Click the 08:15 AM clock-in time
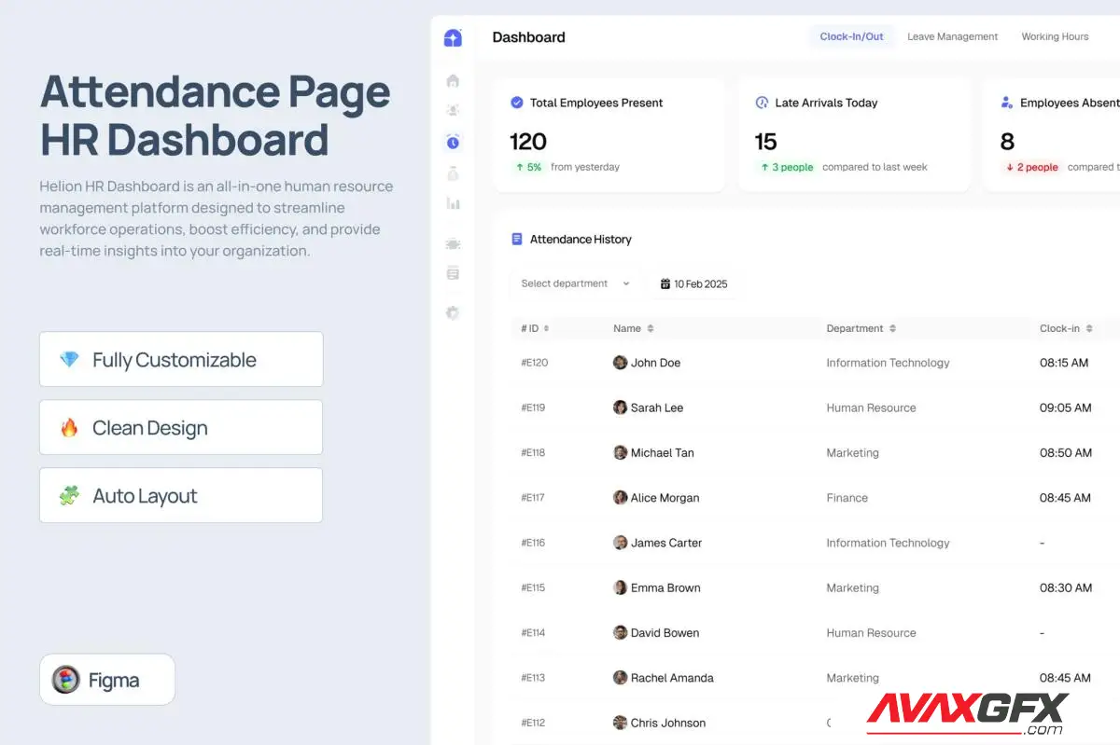Screen dimensions: 1120x745 1064,363
